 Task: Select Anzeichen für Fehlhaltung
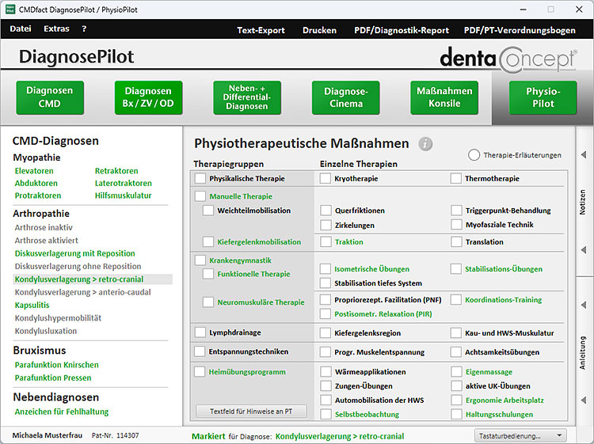coord(61,412)
